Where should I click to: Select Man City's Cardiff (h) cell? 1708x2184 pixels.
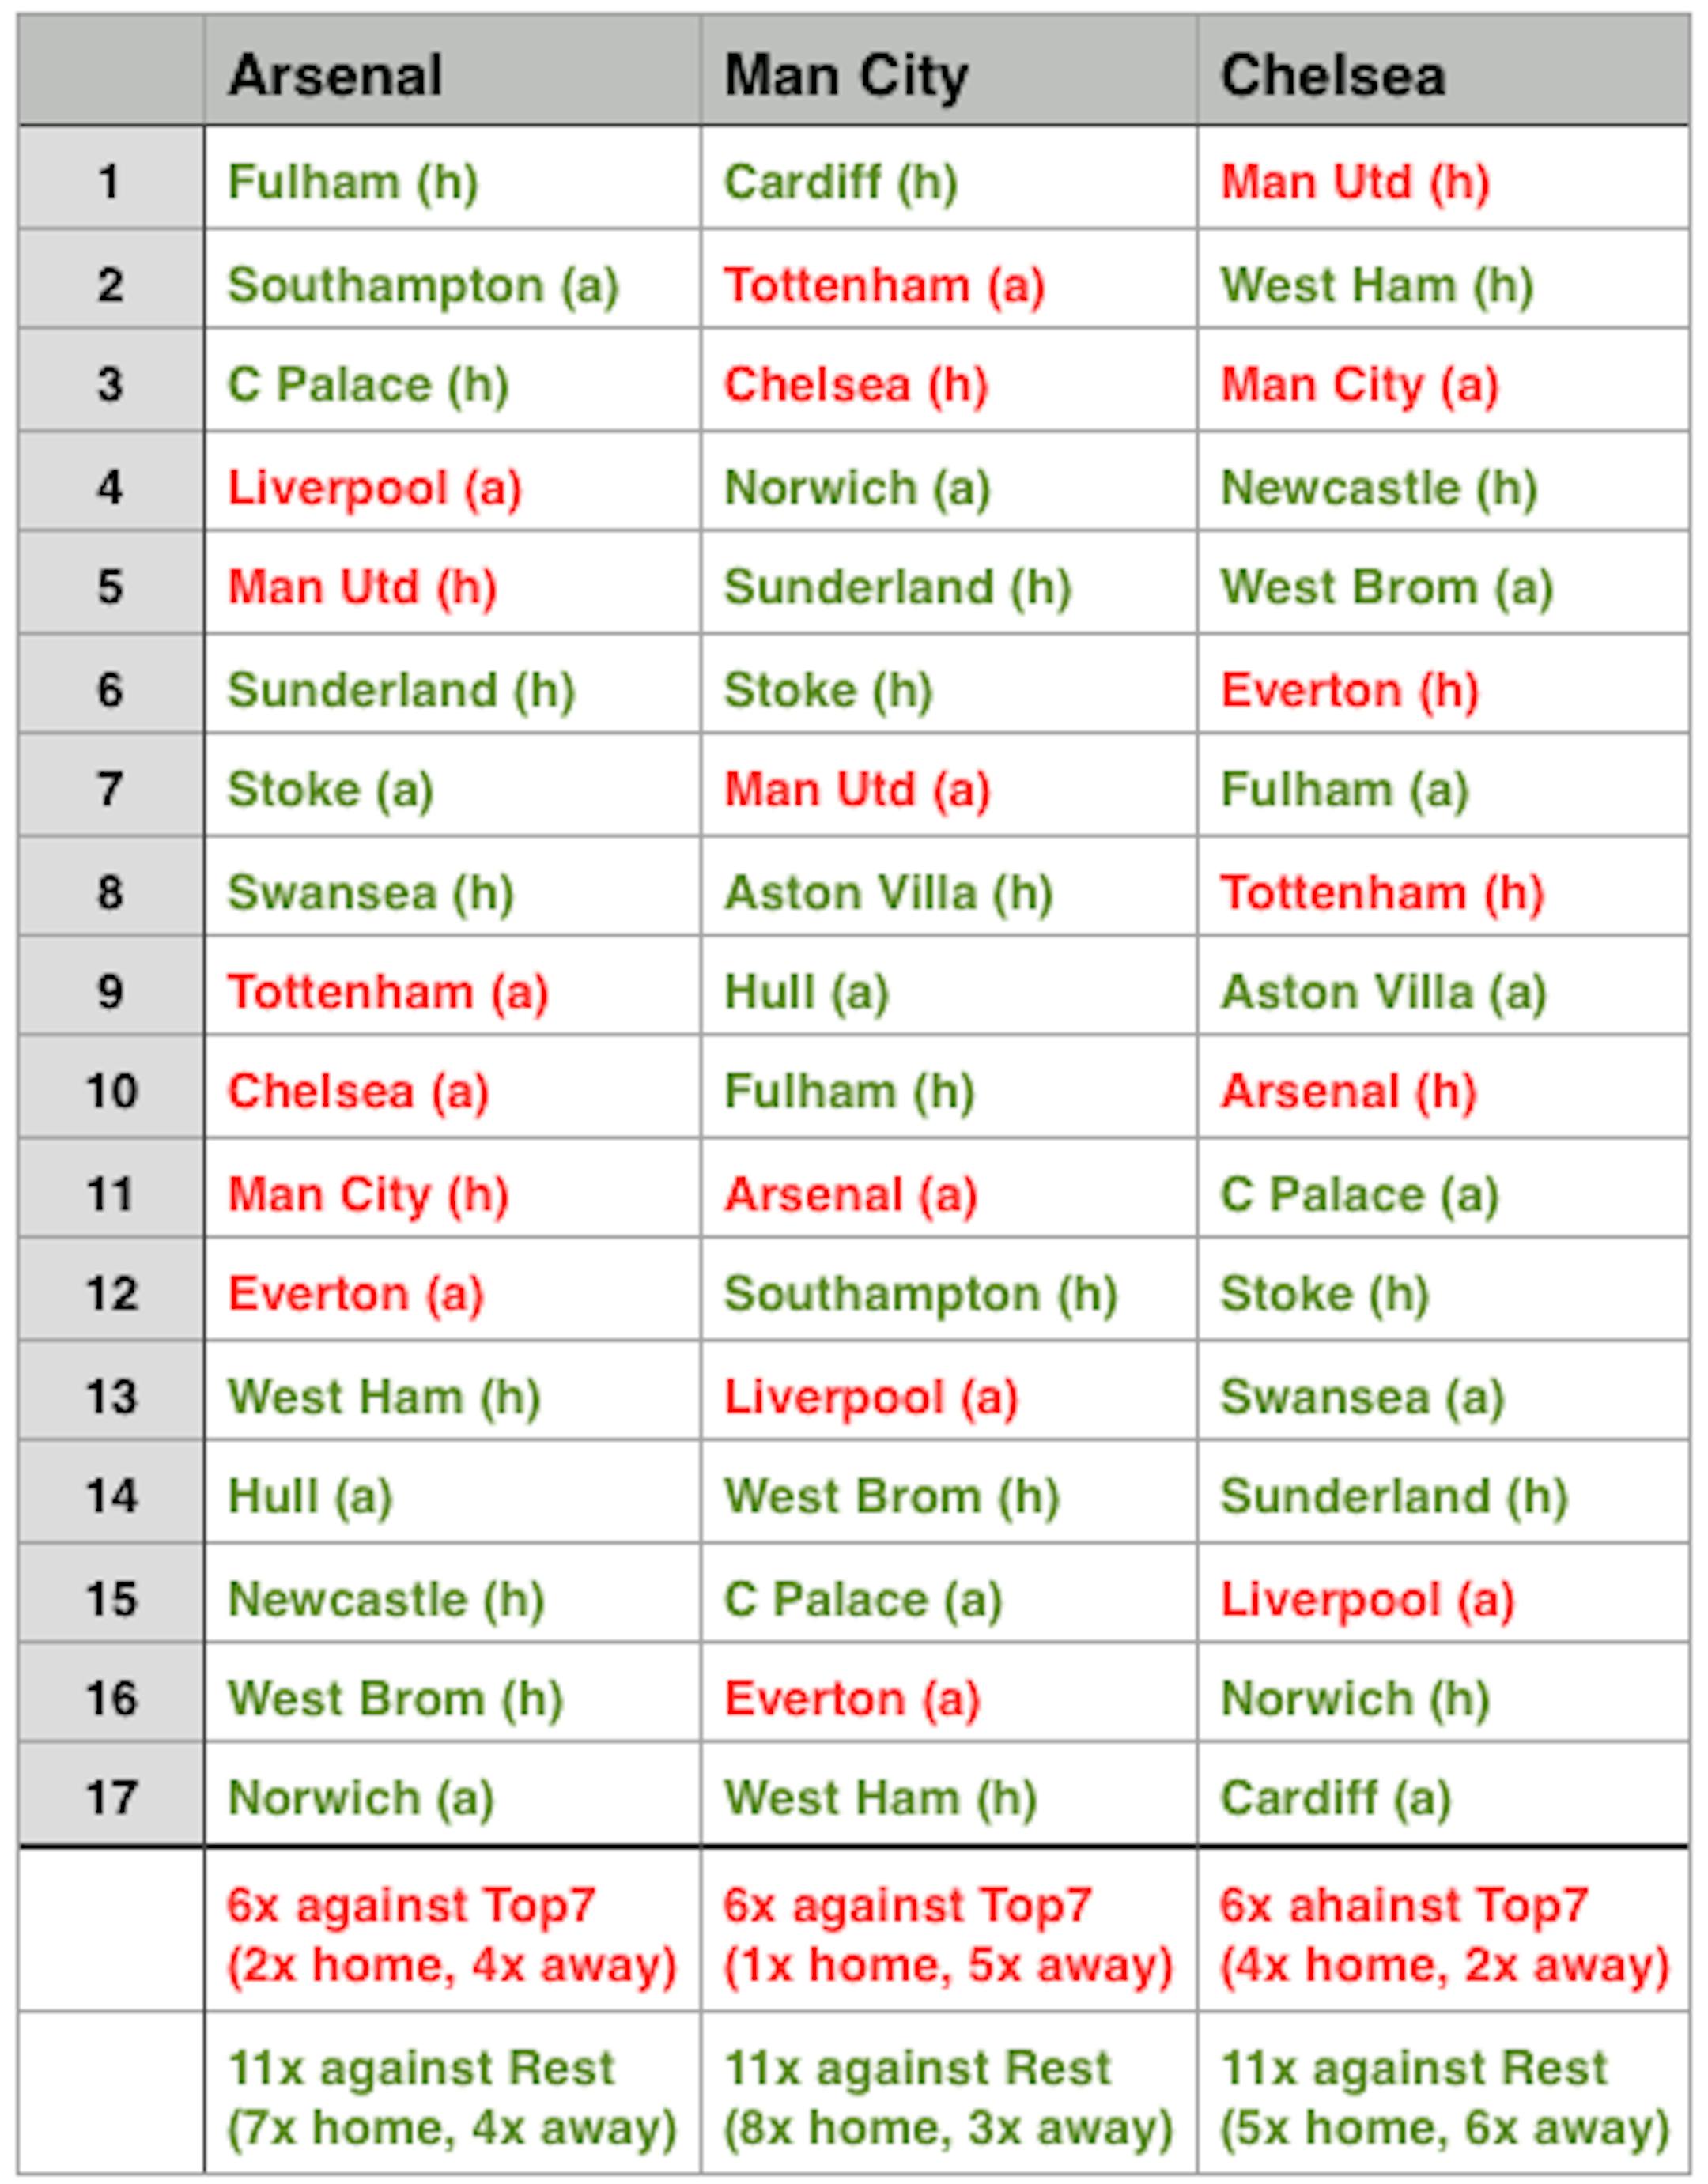pyautogui.click(x=841, y=182)
